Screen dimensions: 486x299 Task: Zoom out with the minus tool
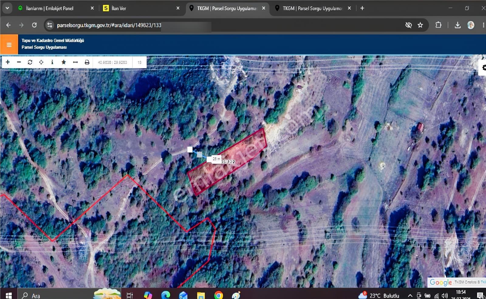(19, 62)
